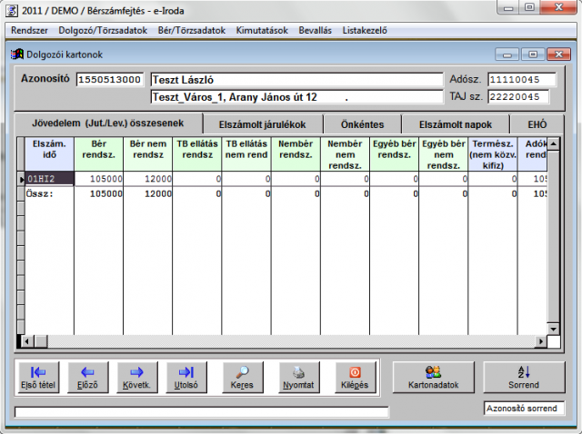Go to first record with Első tétel

(x=38, y=377)
